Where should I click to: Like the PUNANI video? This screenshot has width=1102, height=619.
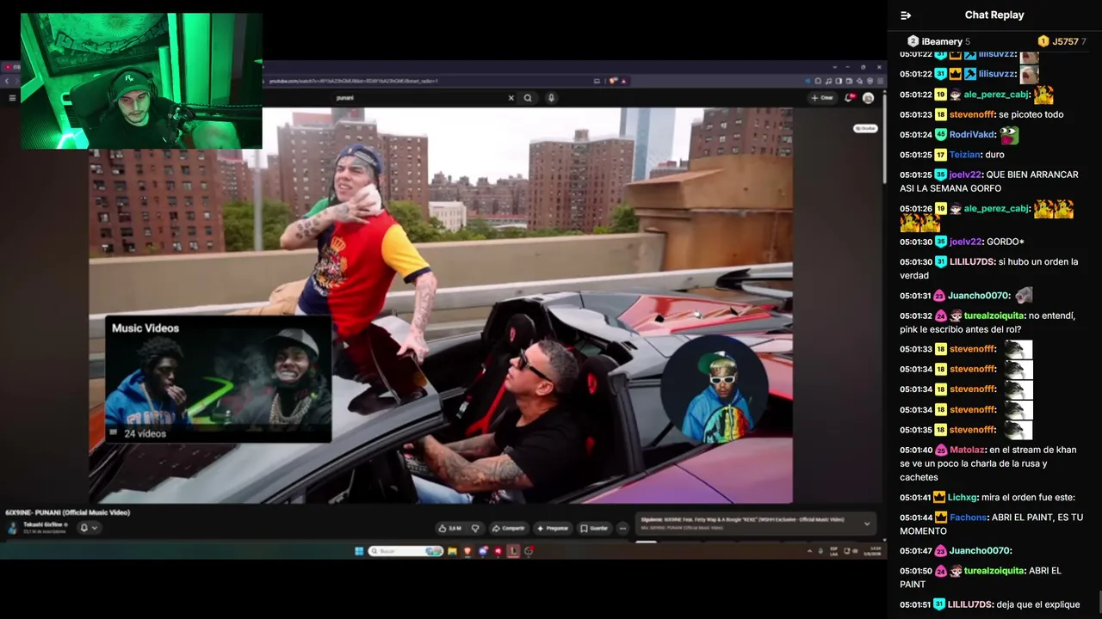[x=449, y=528]
